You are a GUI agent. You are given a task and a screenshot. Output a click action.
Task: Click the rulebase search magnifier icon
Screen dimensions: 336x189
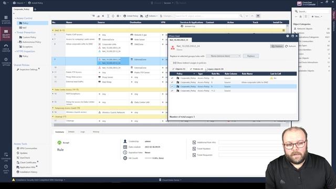[241, 16]
